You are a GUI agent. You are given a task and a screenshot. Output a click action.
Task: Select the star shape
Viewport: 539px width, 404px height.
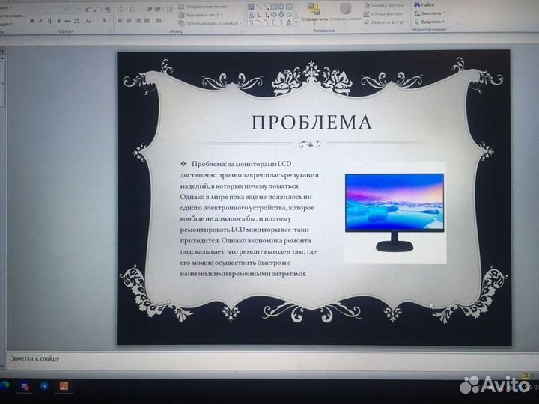(x=289, y=22)
